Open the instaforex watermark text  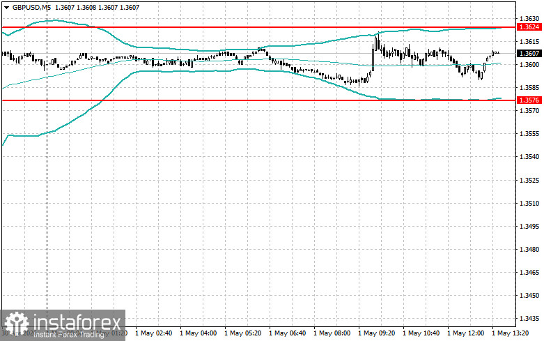pyautogui.click(x=77, y=322)
